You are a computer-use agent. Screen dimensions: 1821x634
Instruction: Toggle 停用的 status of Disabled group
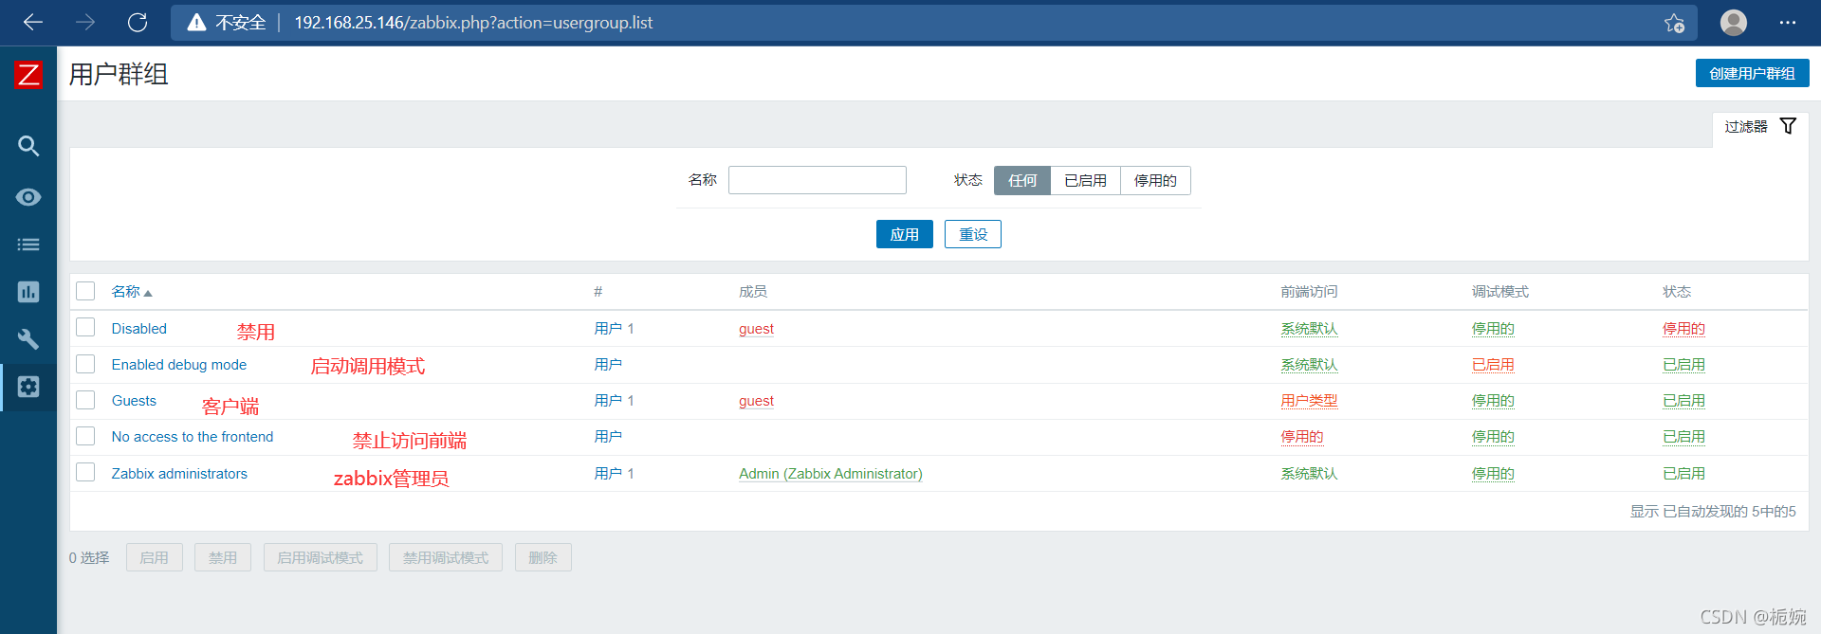point(1683,329)
